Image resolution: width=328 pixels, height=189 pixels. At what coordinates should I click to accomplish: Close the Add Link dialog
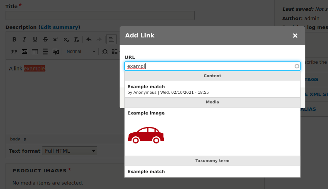295,36
